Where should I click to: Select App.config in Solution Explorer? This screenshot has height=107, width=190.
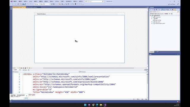158,20
